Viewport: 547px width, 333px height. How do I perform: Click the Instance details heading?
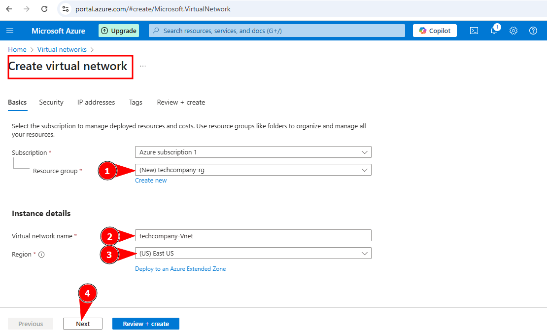click(x=41, y=214)
